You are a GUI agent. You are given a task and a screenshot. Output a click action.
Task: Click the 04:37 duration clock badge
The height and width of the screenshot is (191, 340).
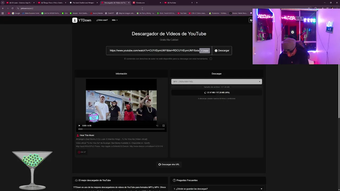click(82, 152)
